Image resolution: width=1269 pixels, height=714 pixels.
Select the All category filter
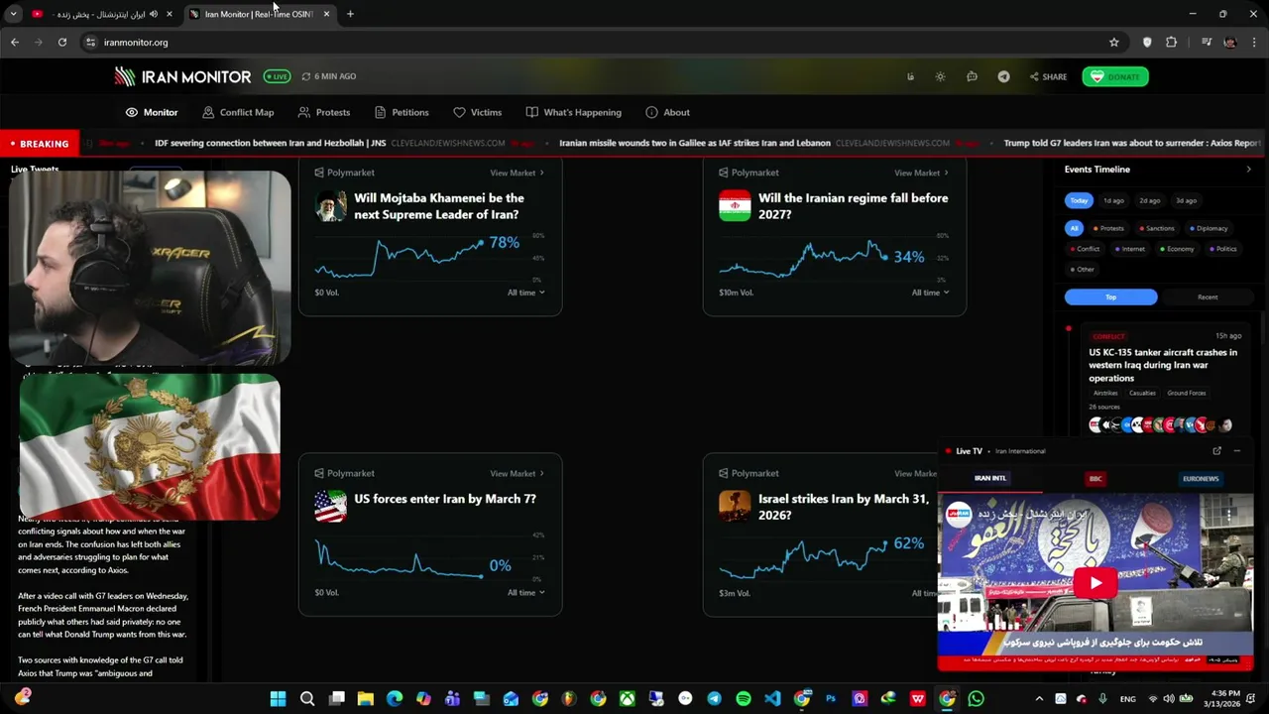click(1074, 228)
